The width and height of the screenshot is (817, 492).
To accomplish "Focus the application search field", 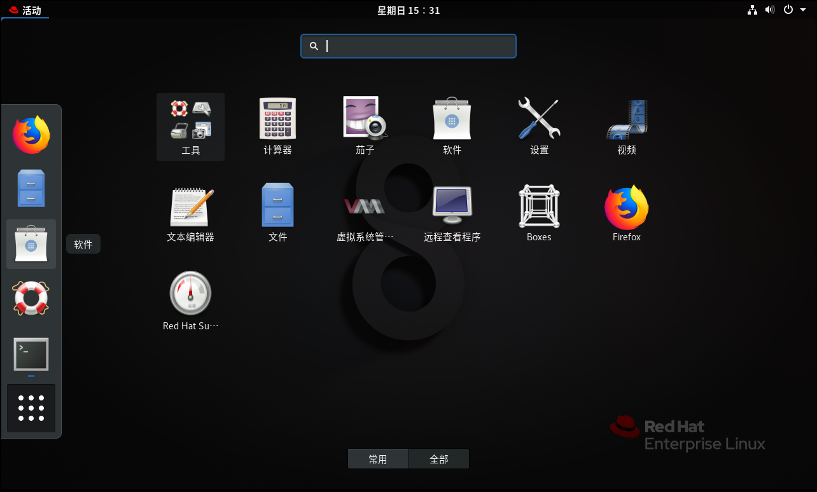I will coord(408,46).
